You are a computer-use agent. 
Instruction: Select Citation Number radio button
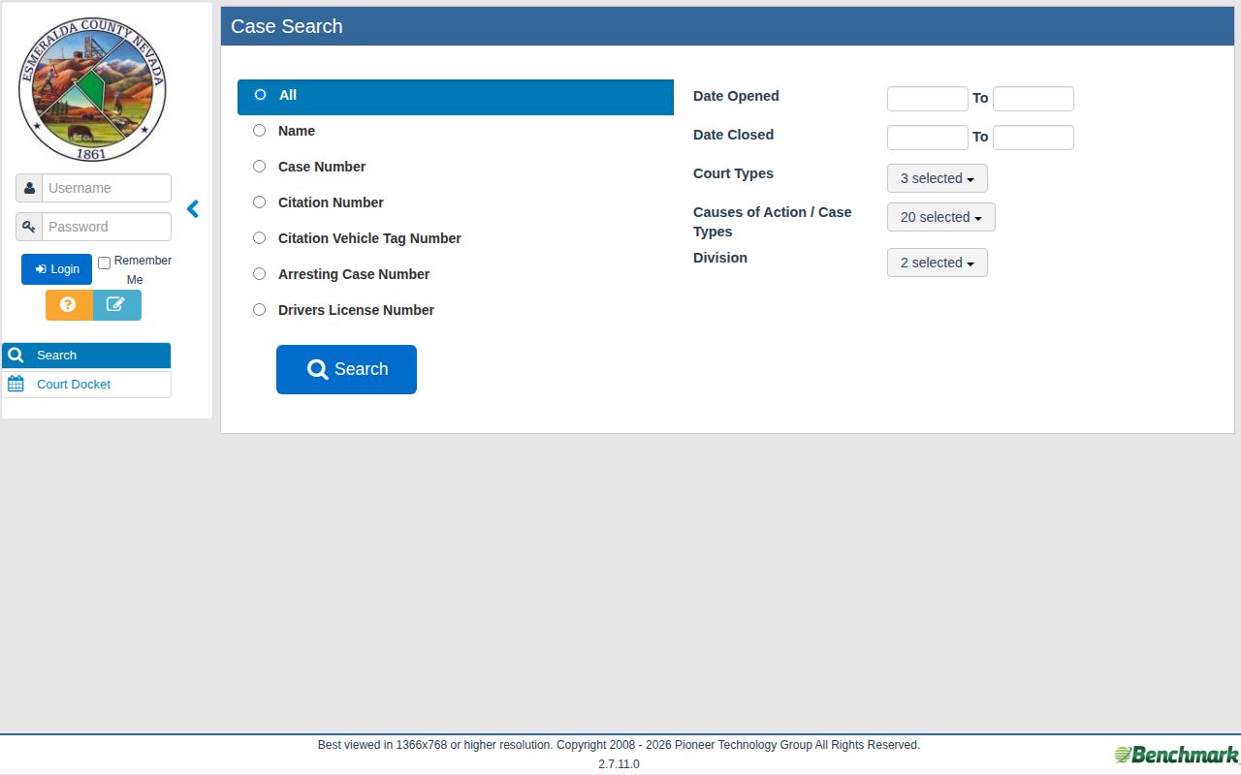pyautogui.click(x=259, y=202)
